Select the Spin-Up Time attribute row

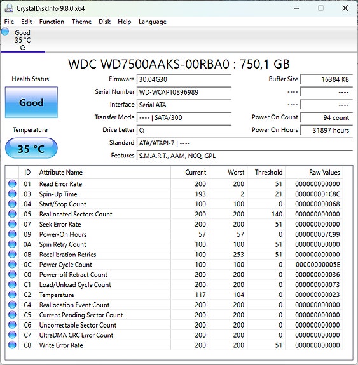click(x=174, y=194)
